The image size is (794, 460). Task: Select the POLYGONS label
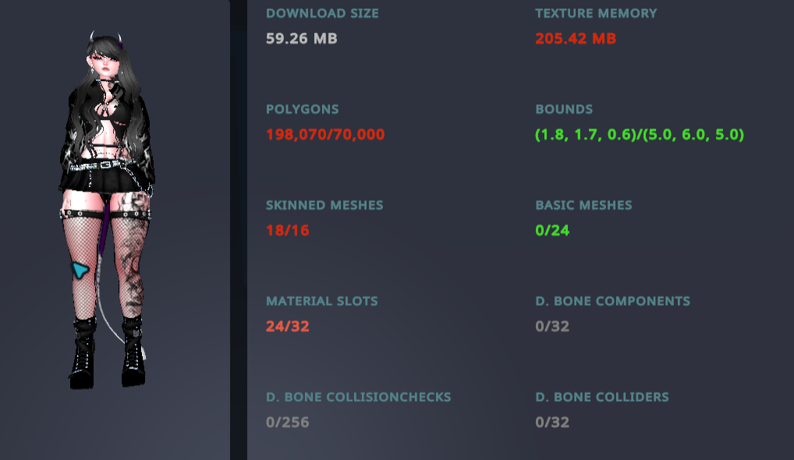pos(303,109)
